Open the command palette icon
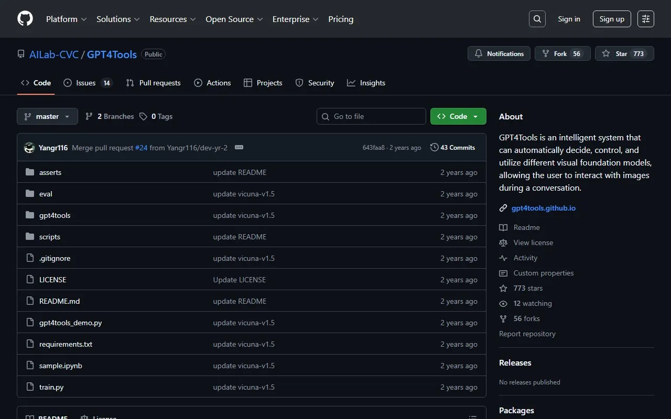The width and height of the screenshot is (671, 419). (645, 19)
